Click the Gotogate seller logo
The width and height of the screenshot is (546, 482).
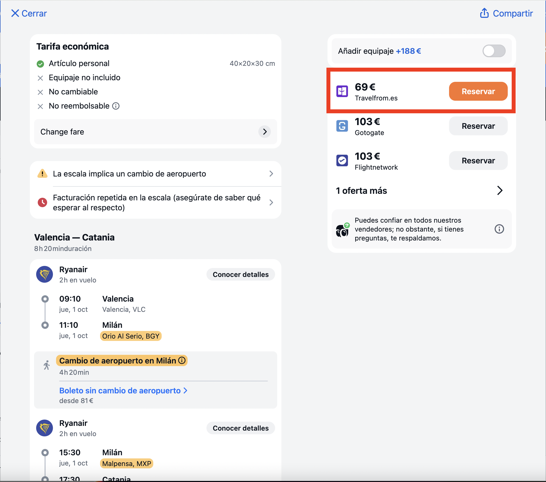(x=342, y=126)
